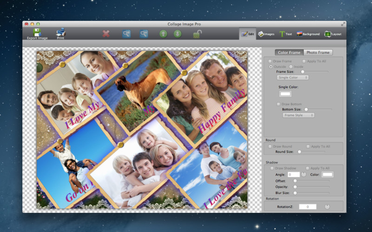Open the Text tab in toolbar

[x=286, y=34]
